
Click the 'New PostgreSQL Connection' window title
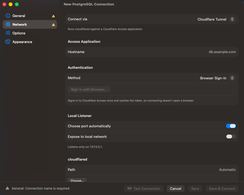[89, 4]
